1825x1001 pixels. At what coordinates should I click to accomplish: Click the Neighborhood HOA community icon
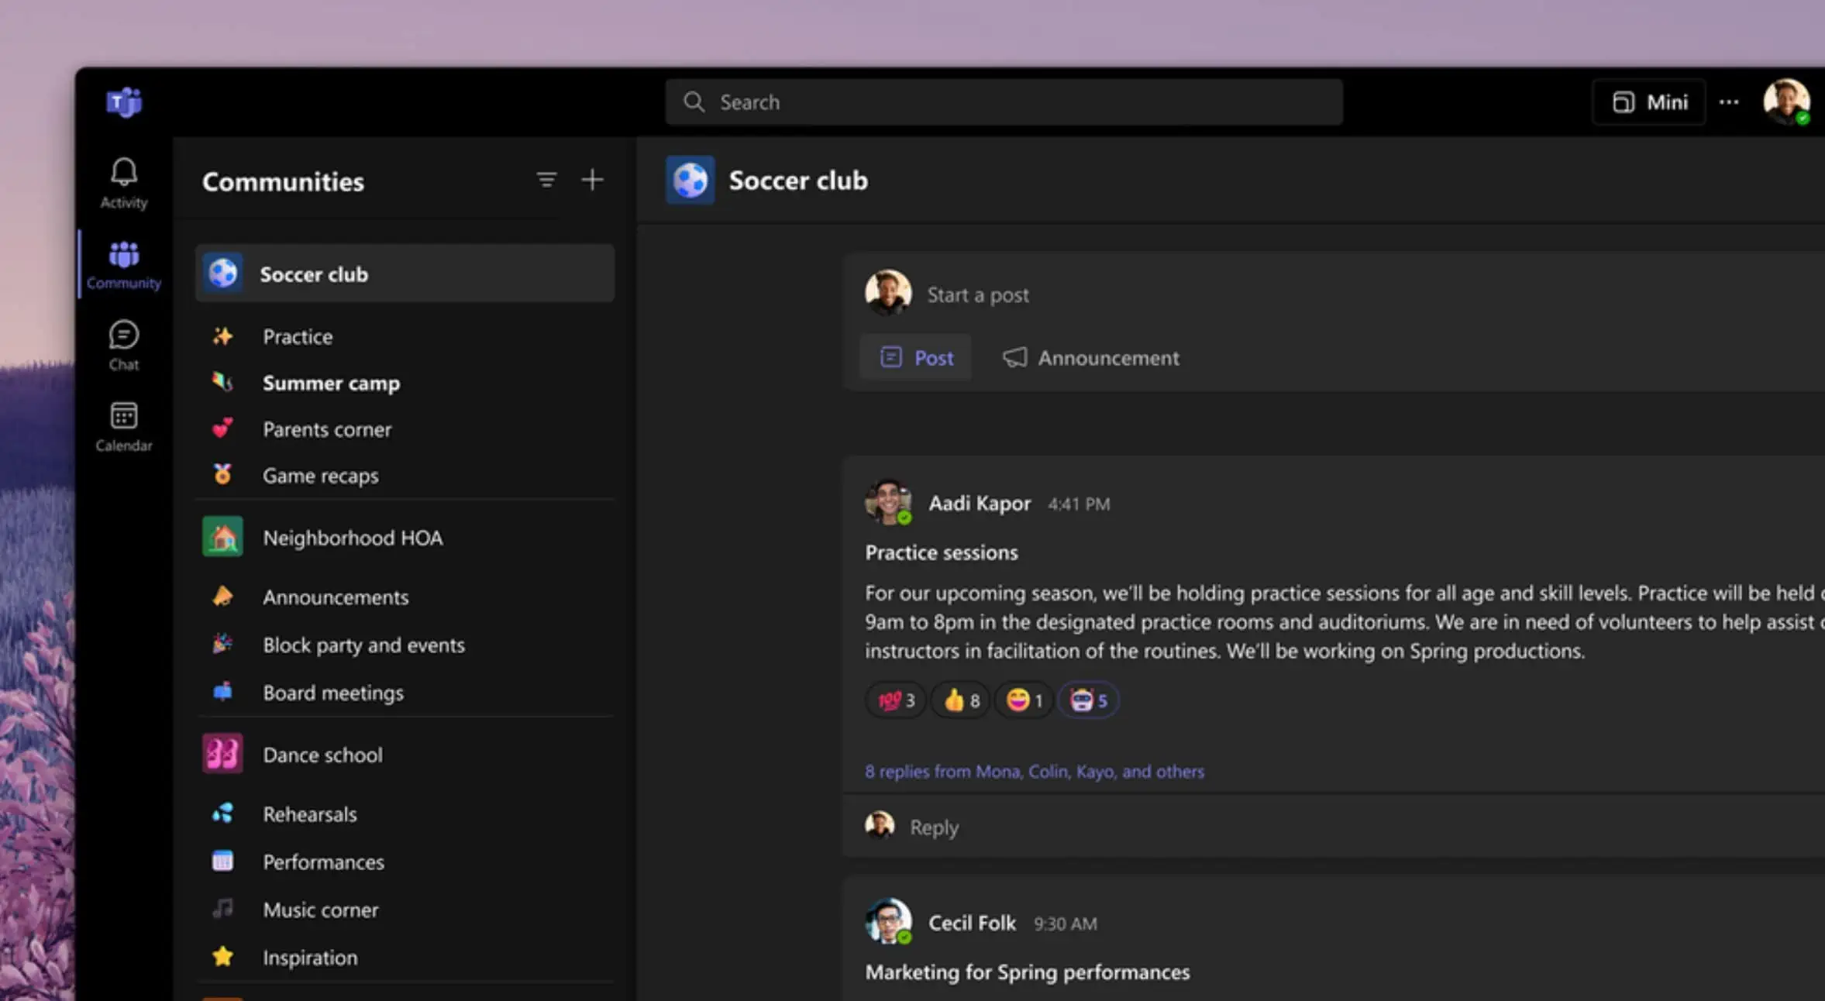click(222, 536)
